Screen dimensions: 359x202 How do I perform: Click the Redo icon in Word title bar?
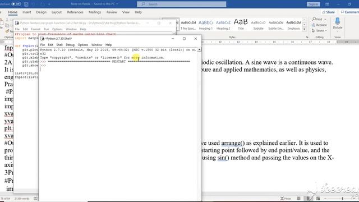click(x=43, y=4)
